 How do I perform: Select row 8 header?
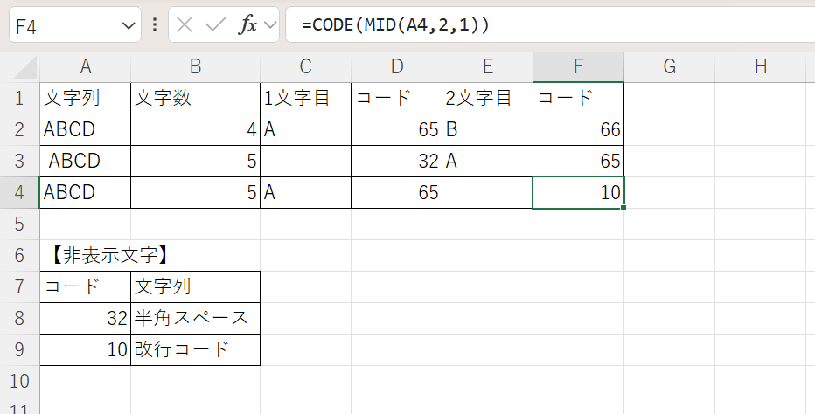point(19,319)
